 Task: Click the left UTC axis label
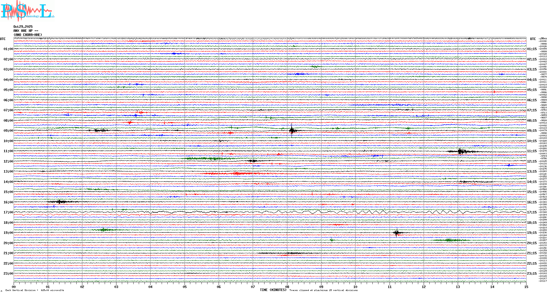pos(3,39)
